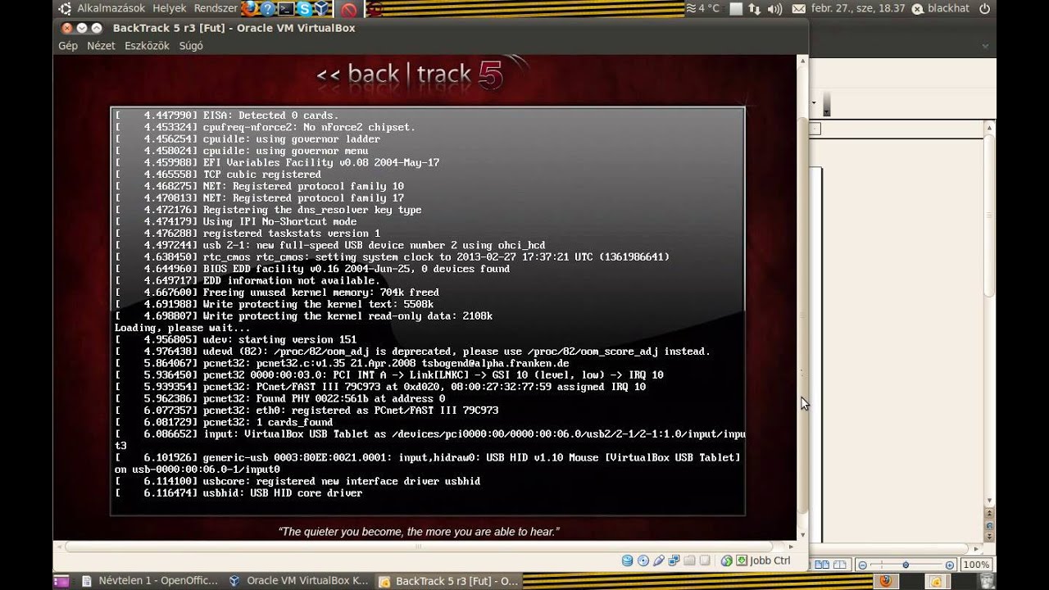The image size is (1049, 590).
Task: Click the shared folders status icon
Action: click(689, 561)
